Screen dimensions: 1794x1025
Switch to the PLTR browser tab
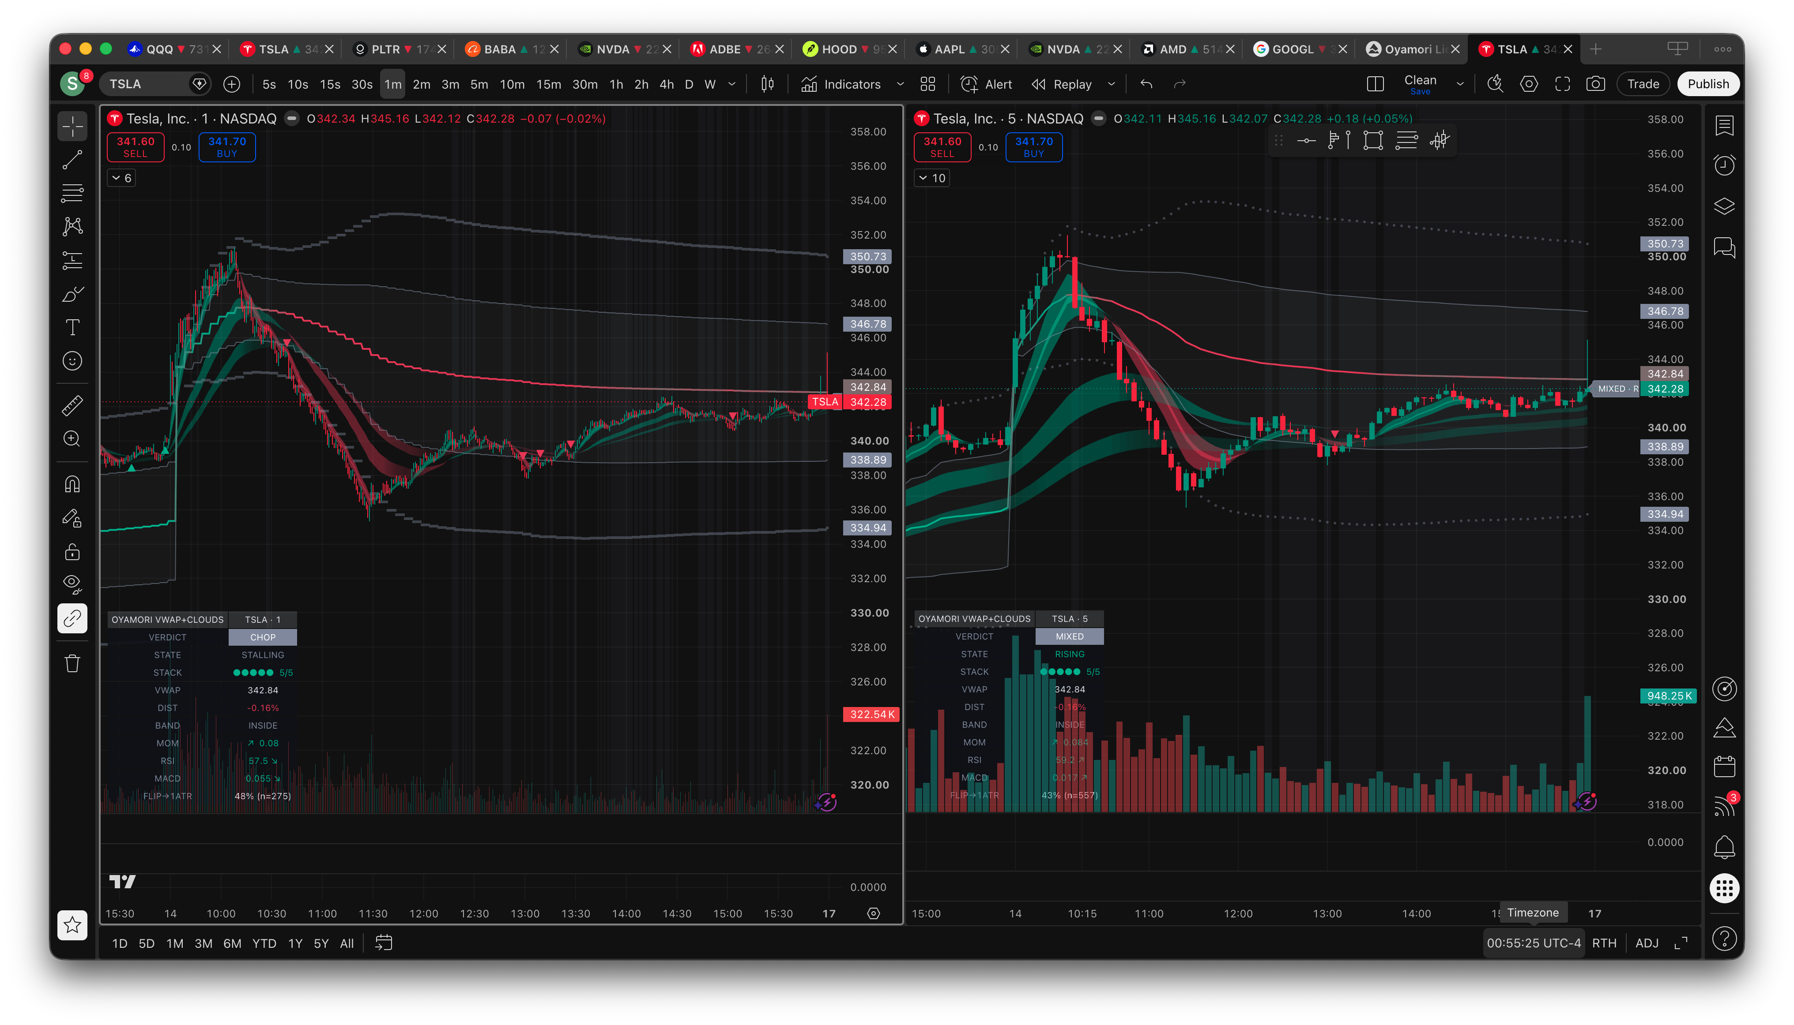(x=400, y=49)
